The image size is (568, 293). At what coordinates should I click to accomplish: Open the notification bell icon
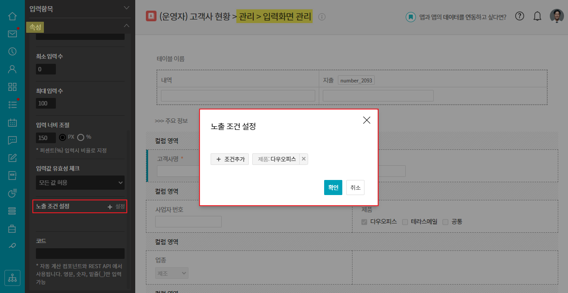coord(537,16)
